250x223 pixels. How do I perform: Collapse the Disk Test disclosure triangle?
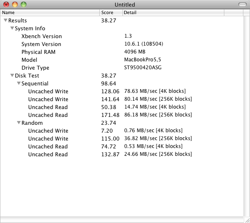coord(12,75)
